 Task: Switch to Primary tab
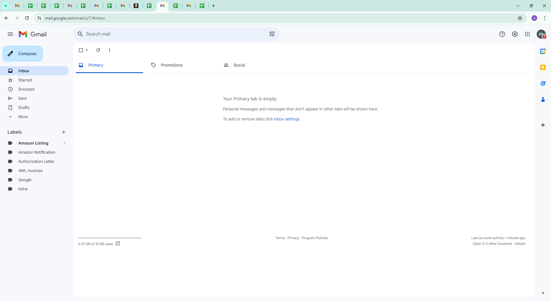pyautogui.click(x=109, y=65)
